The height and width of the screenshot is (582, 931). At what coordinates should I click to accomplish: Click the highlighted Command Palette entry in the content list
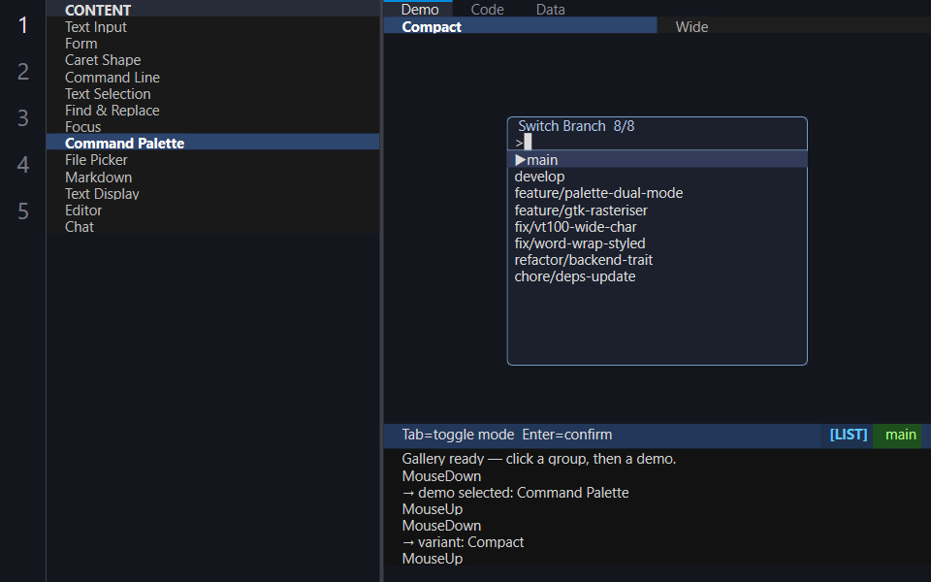click(212, 144)
